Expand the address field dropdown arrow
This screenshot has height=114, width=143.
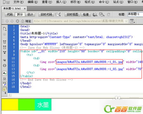point(126,21)
